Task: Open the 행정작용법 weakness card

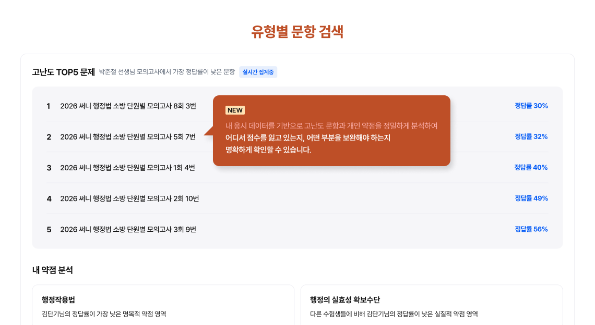Action: [x=163, y=306]
